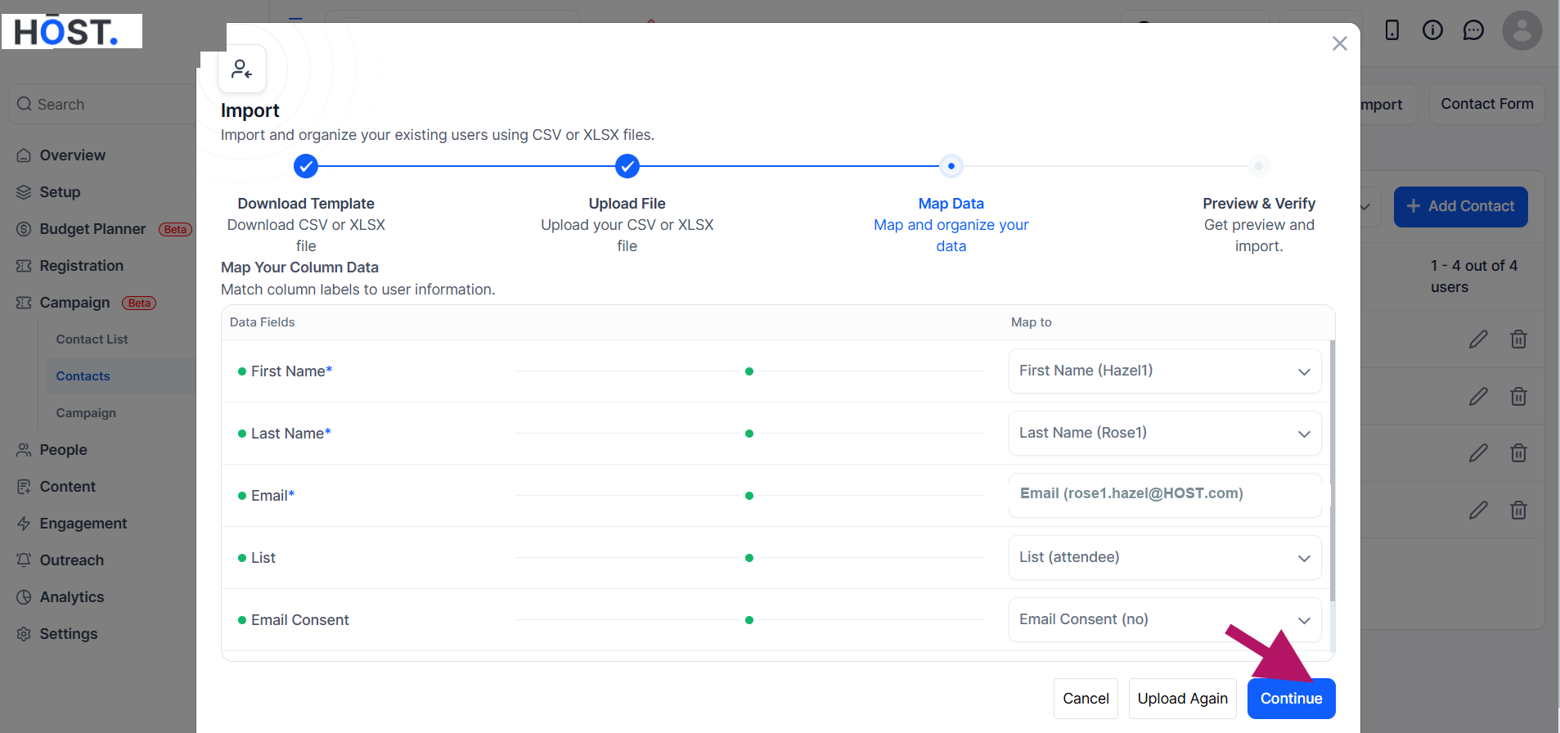Open the Last Name (Rose1) mapping dropdown

click(x=1165, y=433)
